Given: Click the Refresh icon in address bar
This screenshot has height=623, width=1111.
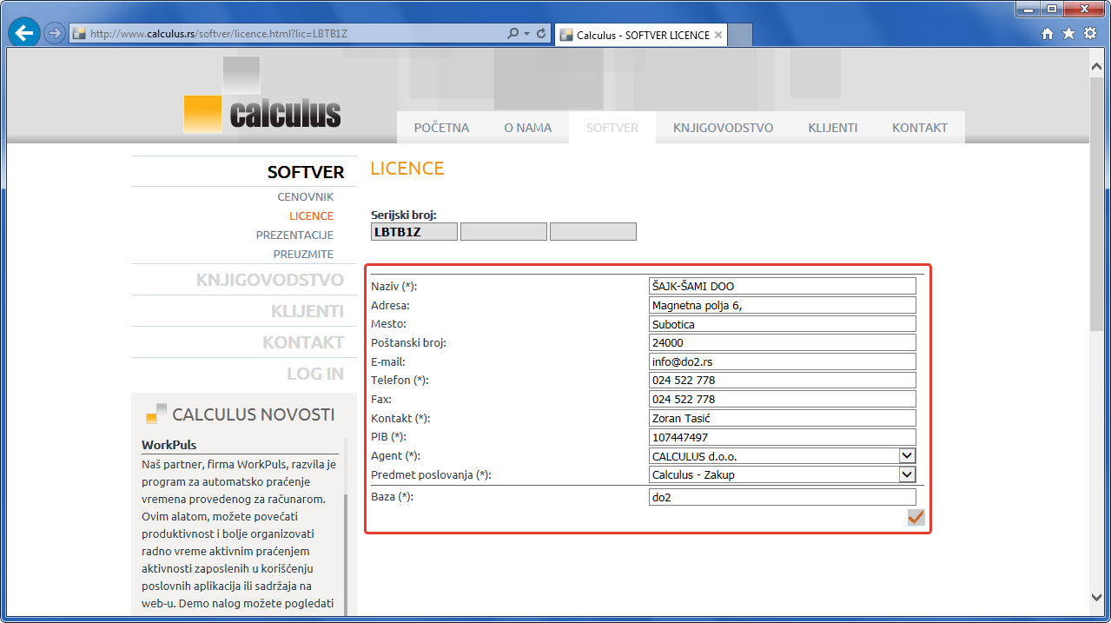Looking at the screenshot, I should (541, 34).
